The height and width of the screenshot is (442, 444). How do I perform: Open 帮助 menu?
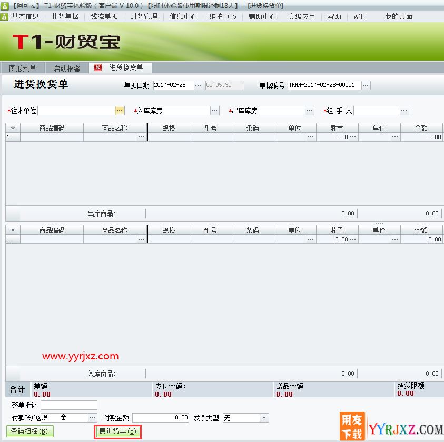[x=334, y=17]
